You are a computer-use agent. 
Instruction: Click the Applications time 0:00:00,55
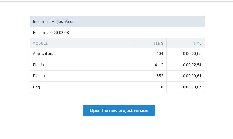(192, 54)
